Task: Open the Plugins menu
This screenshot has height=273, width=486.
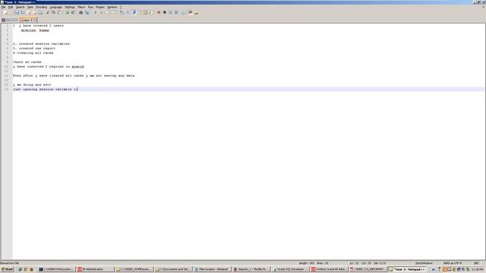Action: (x=100, y=7)
